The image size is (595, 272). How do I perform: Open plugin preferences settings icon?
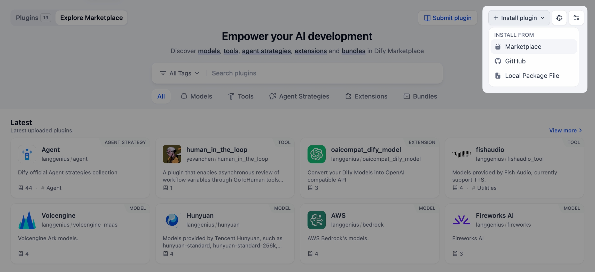pos(576,18)
